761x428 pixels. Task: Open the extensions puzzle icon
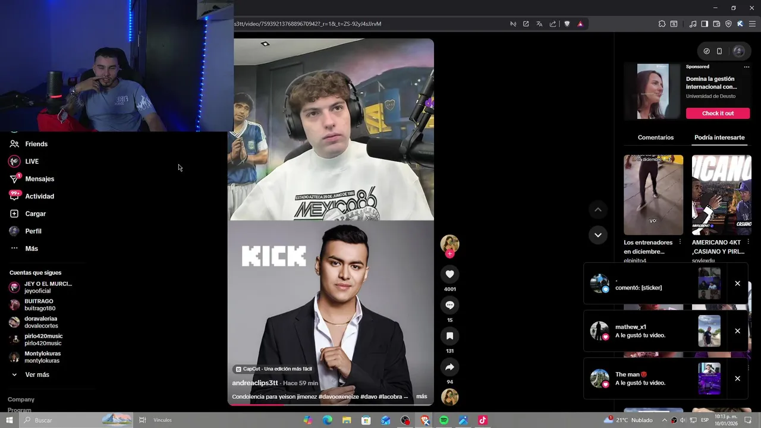662,24
